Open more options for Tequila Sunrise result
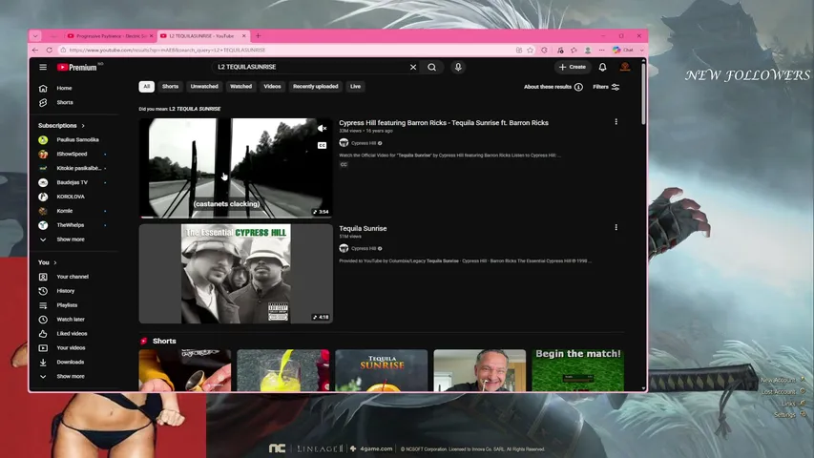Screen dimensions: 814x458 pyautogui.click(x=616, y=227)
